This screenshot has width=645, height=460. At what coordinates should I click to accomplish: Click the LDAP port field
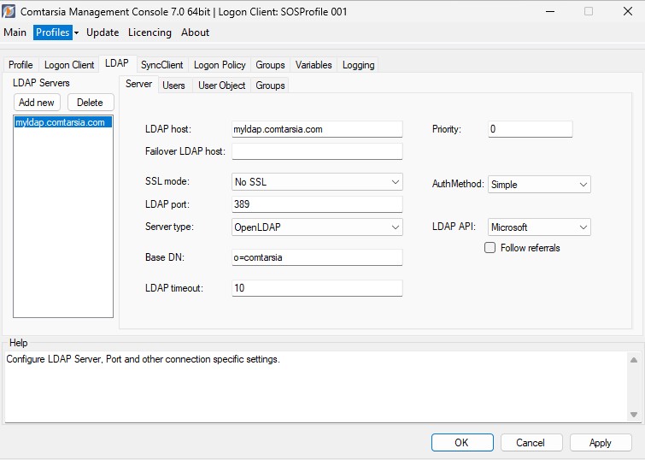click(317, 204)
